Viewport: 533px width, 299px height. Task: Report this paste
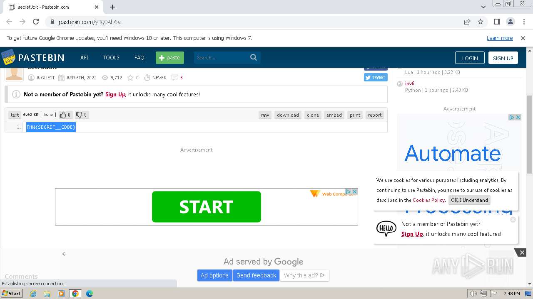point(375,115)
